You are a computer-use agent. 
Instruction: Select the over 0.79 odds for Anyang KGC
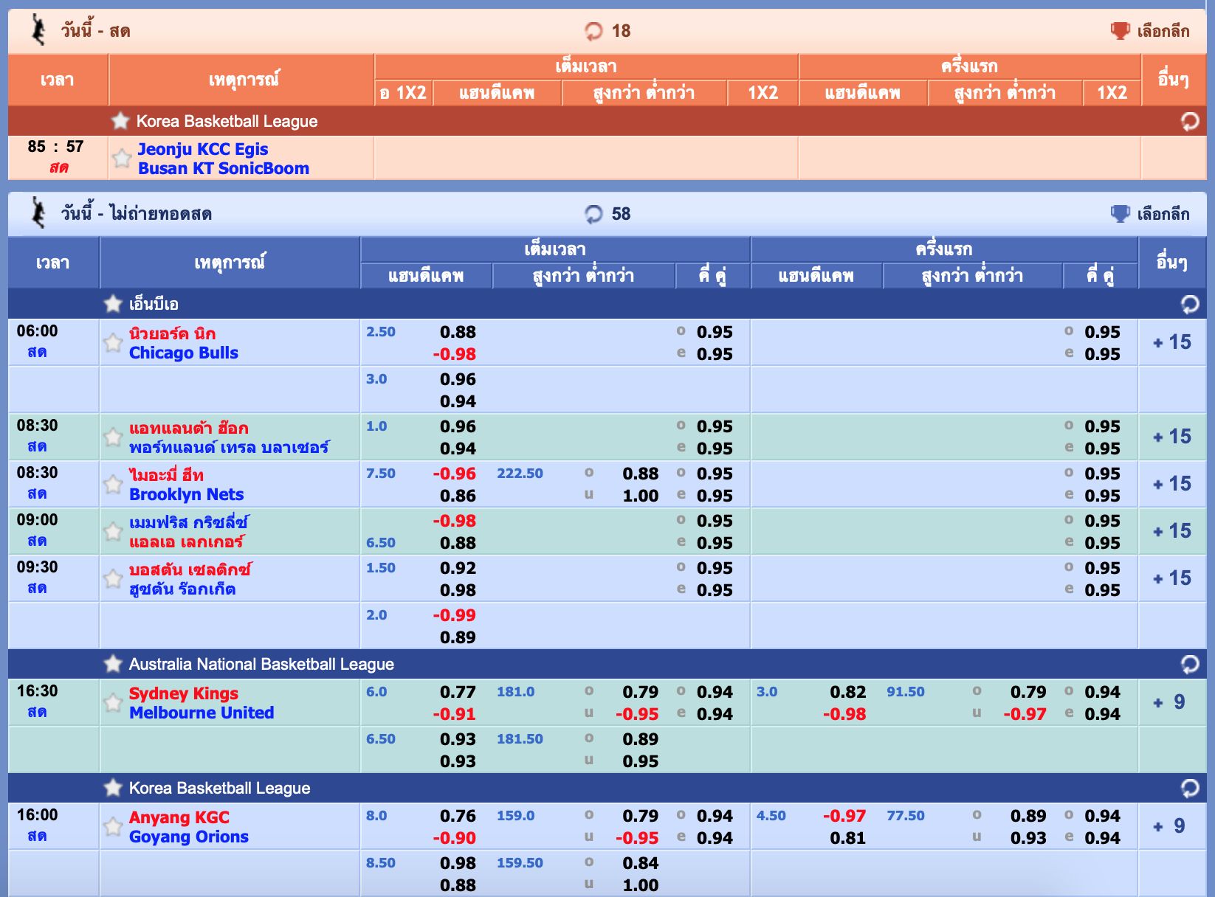pyautogui.click(x=641, y=817)
